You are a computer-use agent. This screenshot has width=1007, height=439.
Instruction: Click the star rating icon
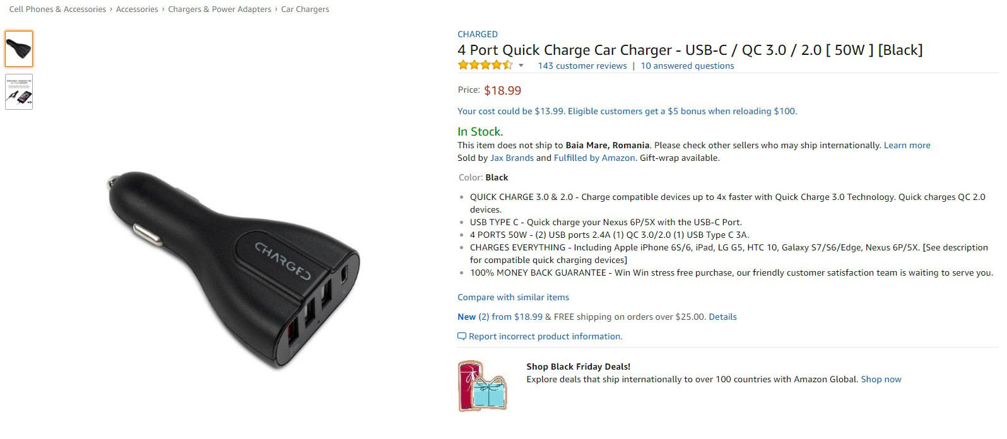[485, 65]
